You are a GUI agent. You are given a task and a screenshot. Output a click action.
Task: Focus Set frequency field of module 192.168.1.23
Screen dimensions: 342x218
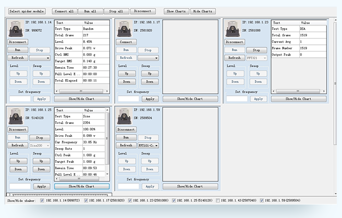(237, 99)
